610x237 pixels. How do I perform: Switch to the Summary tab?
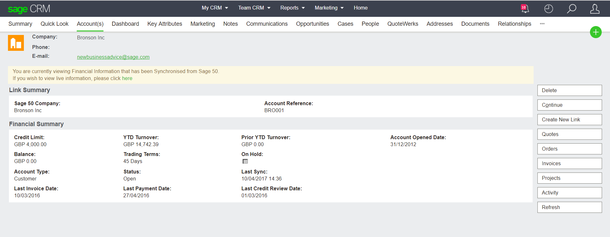pos(20,24)
